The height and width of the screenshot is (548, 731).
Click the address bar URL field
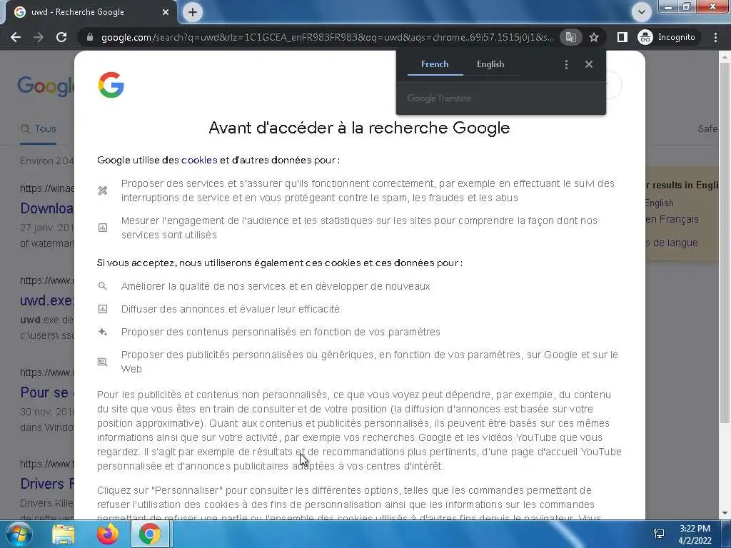[x=326, y=37]
